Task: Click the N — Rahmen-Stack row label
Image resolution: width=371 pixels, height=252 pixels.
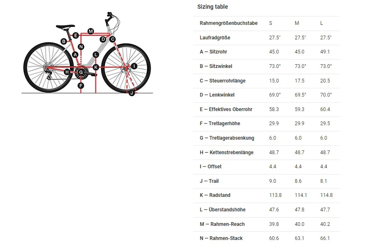Action: 221,238
